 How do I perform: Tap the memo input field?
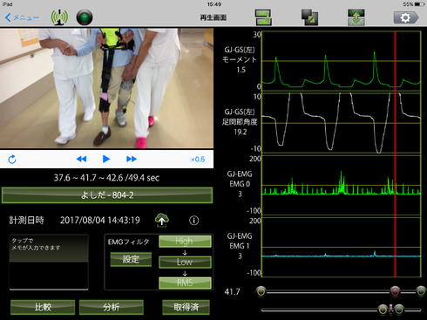click(x=49, y=262)
